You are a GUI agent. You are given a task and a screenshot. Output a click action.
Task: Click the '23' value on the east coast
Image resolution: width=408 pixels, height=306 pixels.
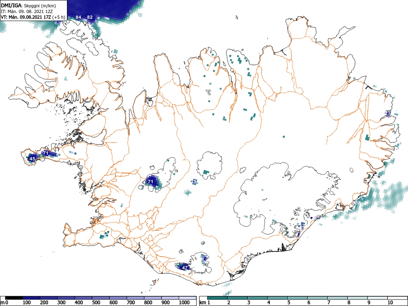tap(388, 113)
